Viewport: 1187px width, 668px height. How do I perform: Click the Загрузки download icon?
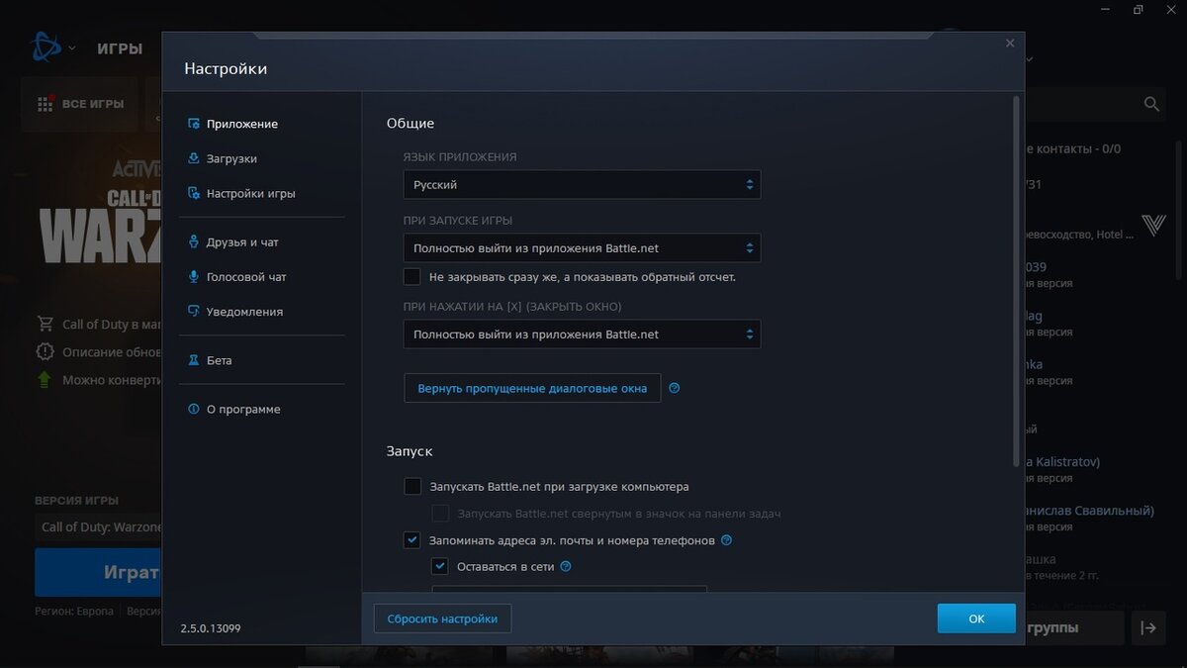[x=194, y=158]
